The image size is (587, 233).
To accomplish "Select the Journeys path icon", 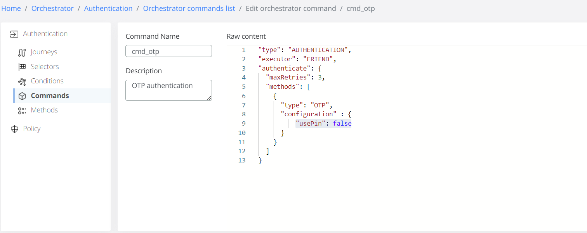I will 23,52.
